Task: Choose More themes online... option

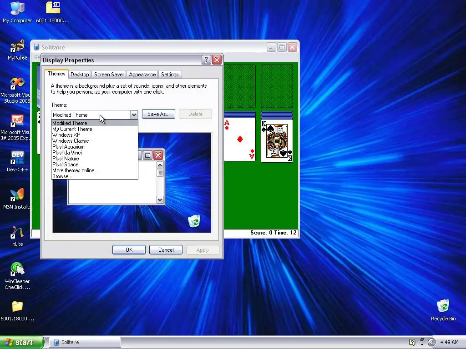Action: click(95, 170)
